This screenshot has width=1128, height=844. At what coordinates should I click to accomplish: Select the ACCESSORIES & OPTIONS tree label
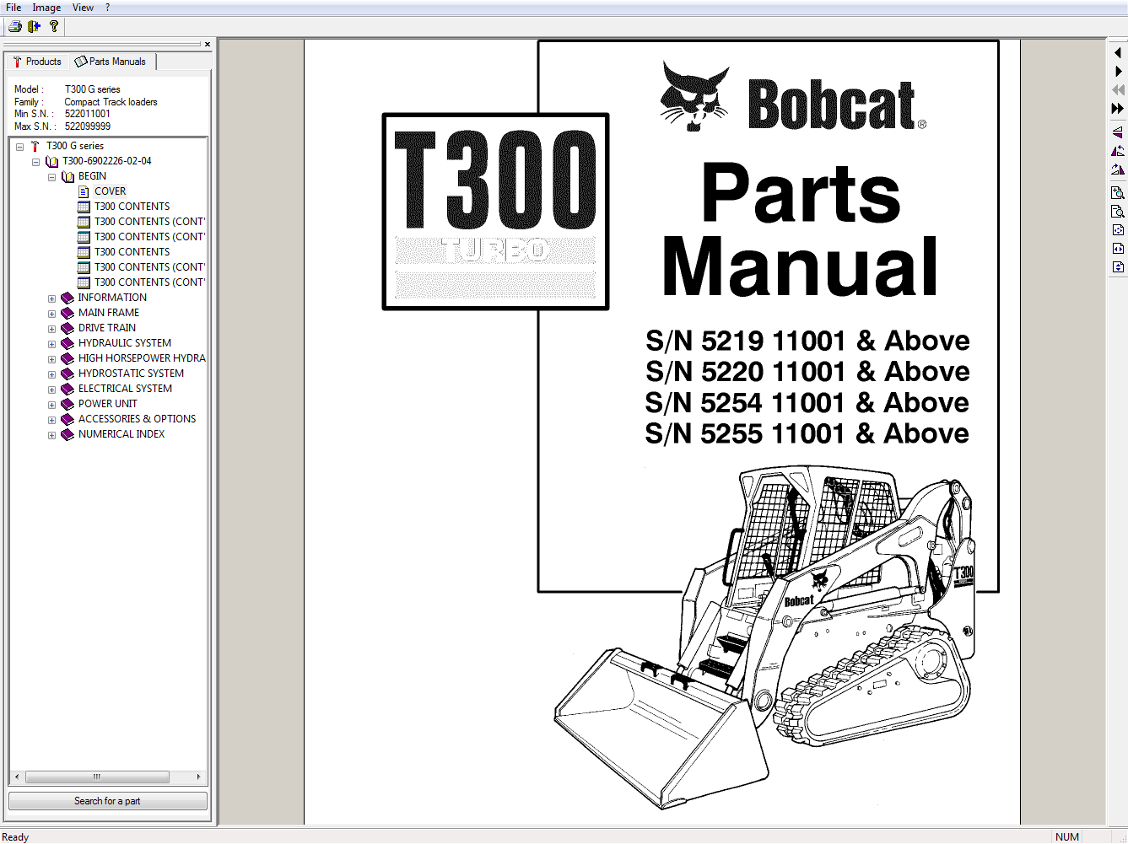click(x=137, y=419)
